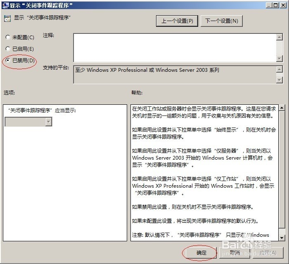
Task: Click the 注释: label
Action: pyautogui.click(x=48, y=35)
